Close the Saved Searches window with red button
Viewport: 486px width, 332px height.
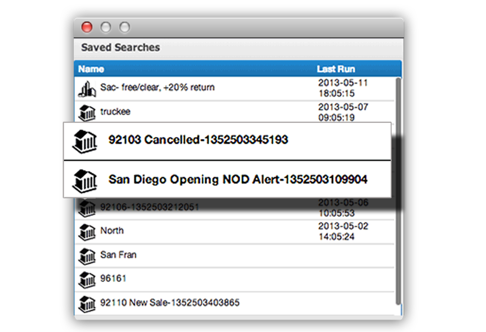tap(87, 27)
